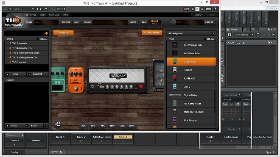
Task: Click the browser view window icon beside Audio Library
Action: point(258,35)
